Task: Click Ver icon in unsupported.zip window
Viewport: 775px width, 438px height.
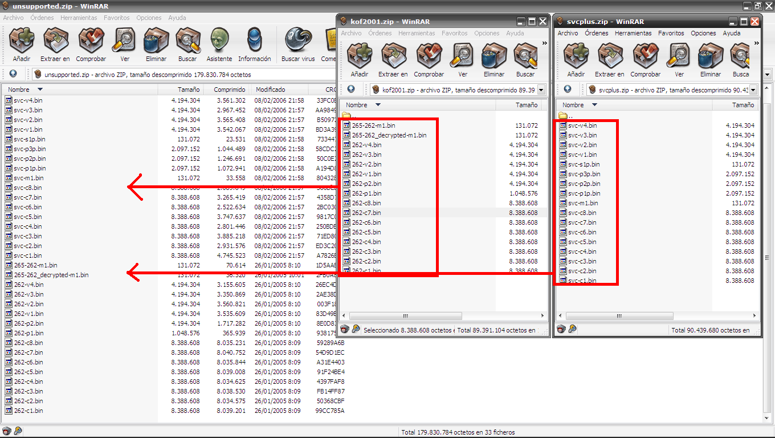Action: pyautogui.click(x=124, y=40)
